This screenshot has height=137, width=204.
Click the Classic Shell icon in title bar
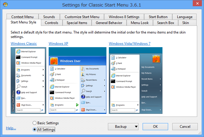[x=5, y=5]
